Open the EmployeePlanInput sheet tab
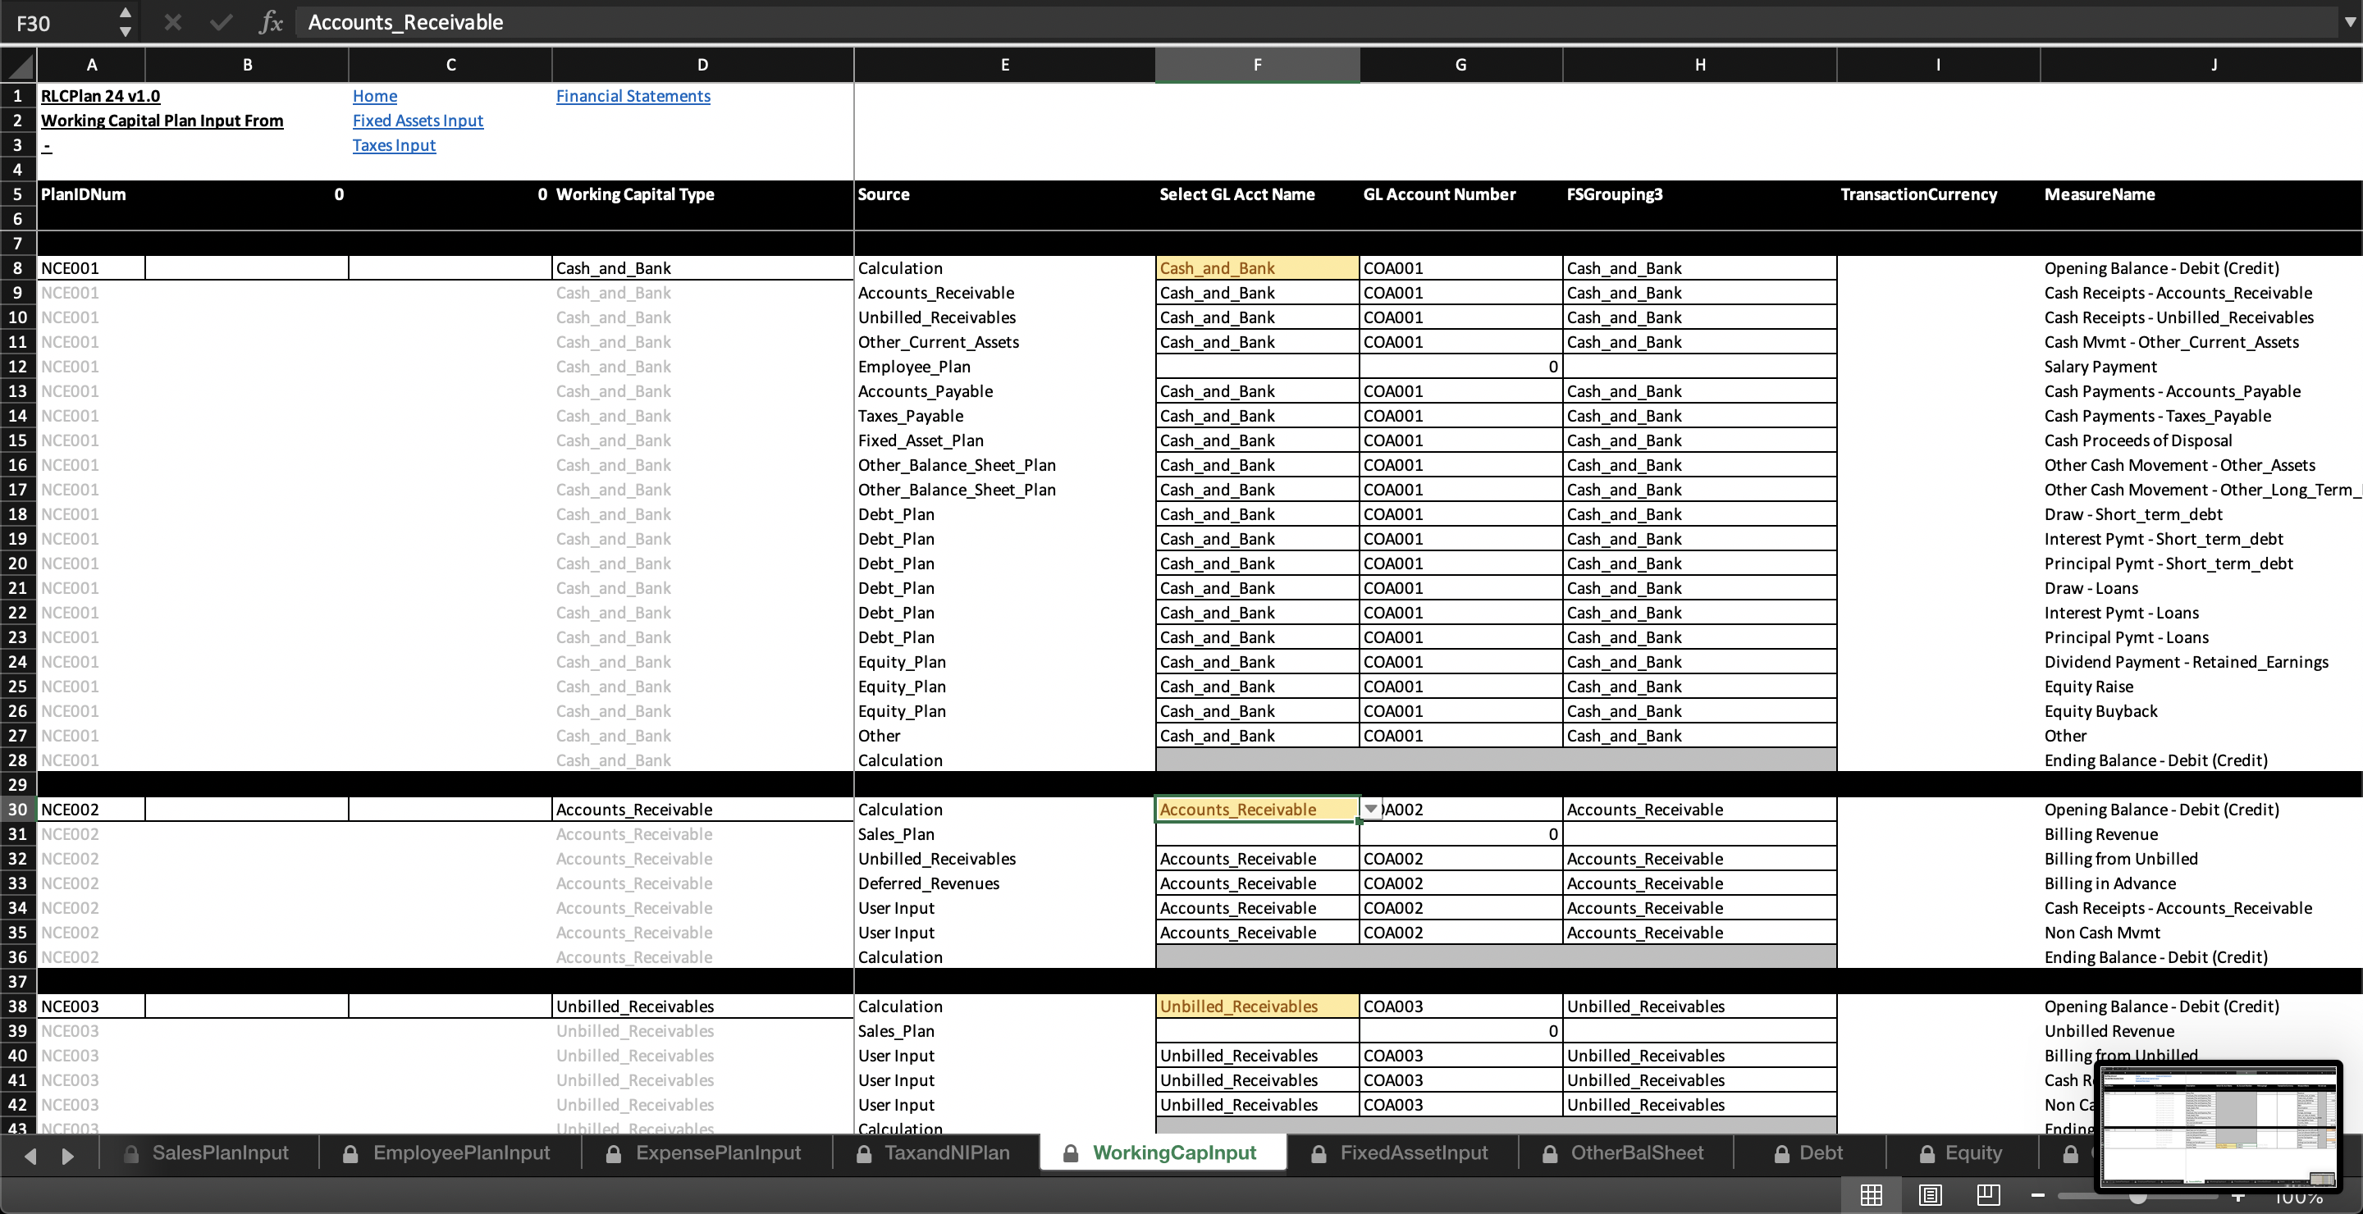The image size is (2363, 1214). (450, 1152)
